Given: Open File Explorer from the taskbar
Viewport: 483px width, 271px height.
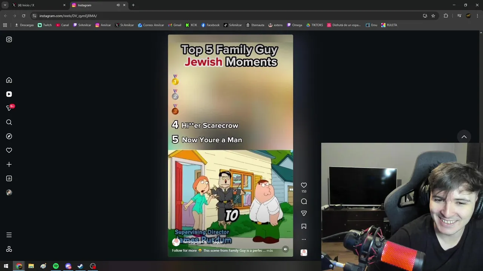Looking at the screenshot, I should tap(31, 266).
